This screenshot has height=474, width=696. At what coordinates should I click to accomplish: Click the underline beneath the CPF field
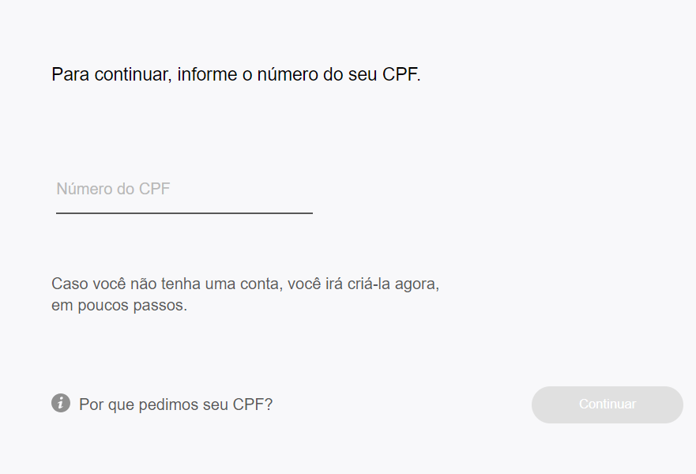(x=184, y=213)
